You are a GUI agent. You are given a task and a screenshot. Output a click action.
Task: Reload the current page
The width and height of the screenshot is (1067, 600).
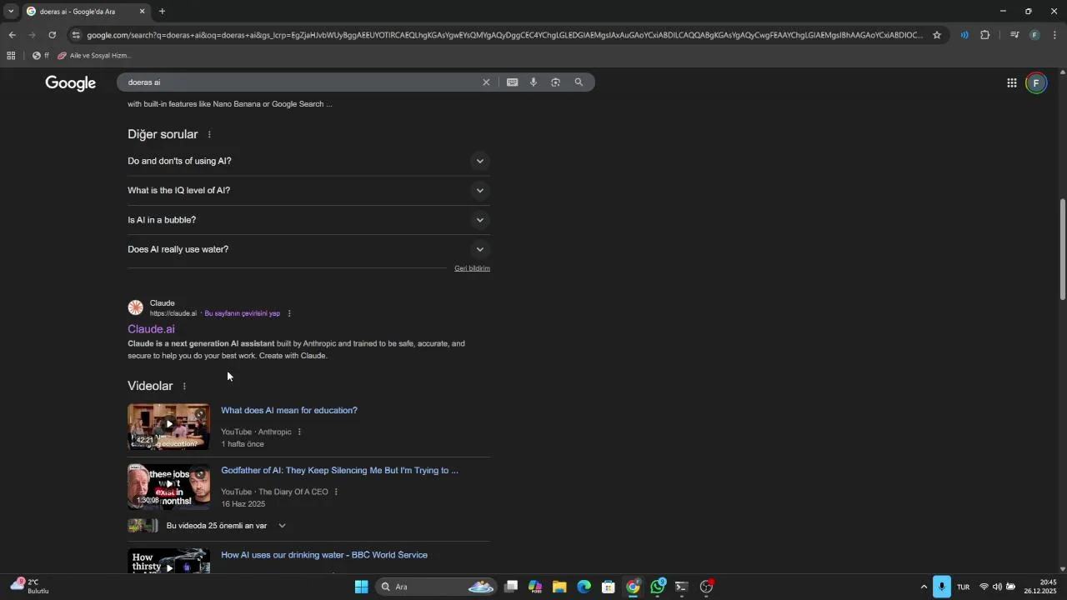tap(52, 35)
